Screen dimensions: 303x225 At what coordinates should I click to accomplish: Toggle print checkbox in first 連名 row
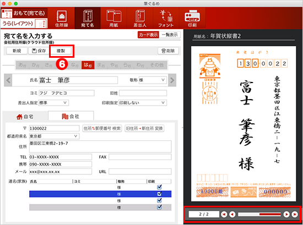click(x=159, y=187)
